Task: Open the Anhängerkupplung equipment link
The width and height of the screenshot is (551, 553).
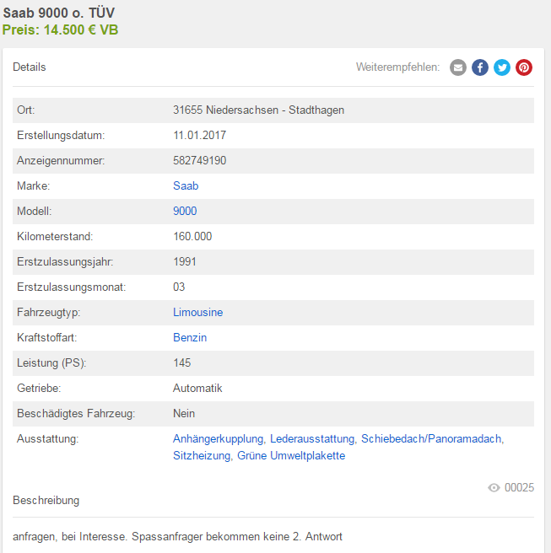Action: click(x=219, y=438)
